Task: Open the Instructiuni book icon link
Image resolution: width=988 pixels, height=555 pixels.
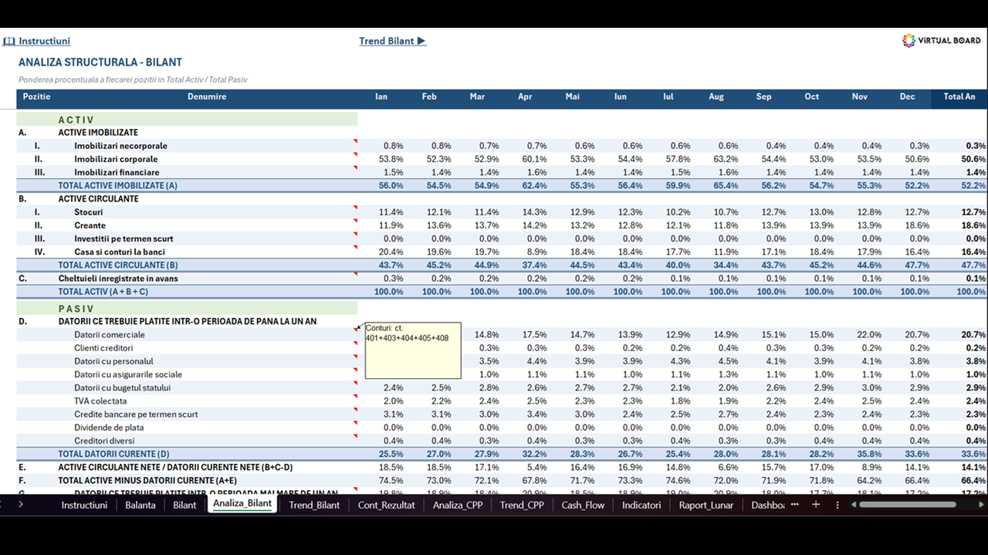Action: coord(9,41)
